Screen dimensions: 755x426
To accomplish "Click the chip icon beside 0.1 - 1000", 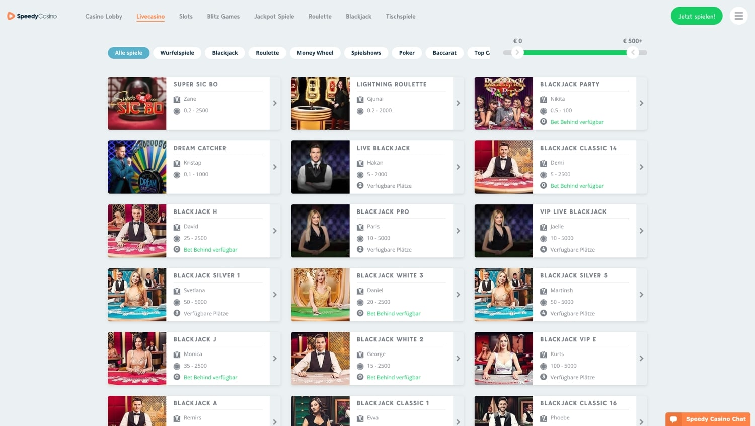I will (177, 175).
